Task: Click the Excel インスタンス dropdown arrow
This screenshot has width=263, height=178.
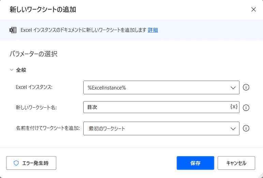Action: click(233, 87)
